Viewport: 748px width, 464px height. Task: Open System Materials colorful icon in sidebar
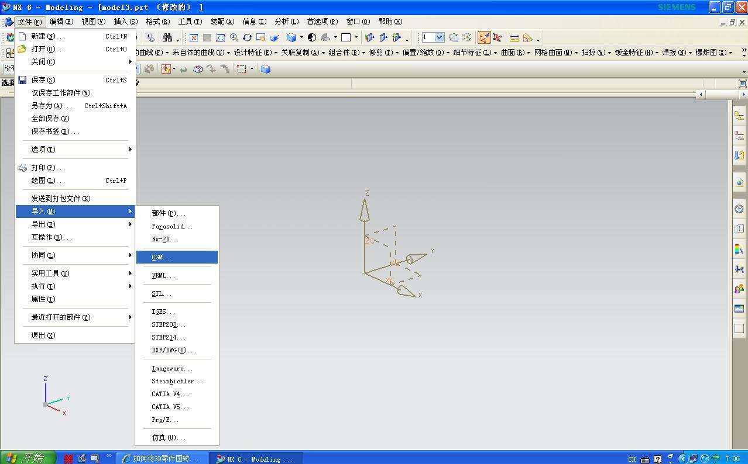(739, 249)
